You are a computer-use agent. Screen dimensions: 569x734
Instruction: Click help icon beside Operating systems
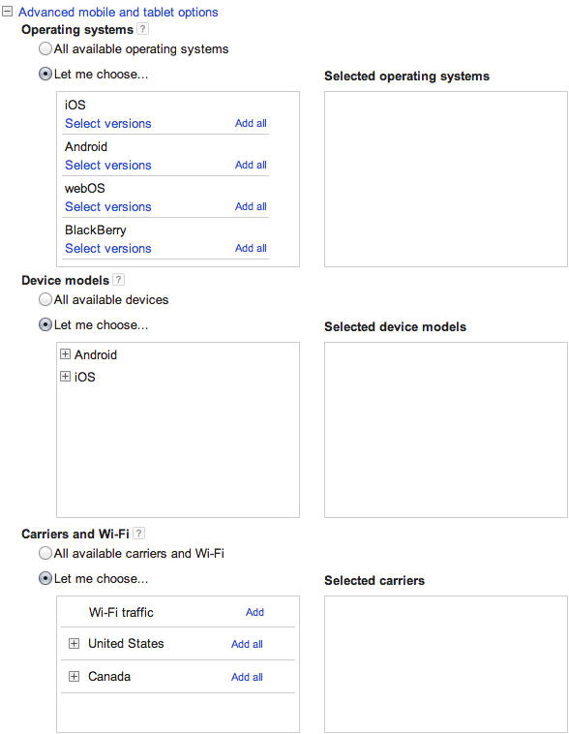click(x=142, y=29)
